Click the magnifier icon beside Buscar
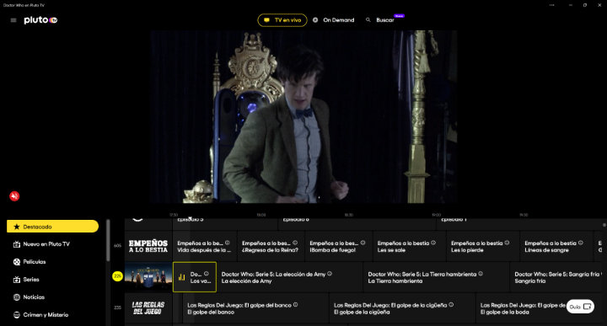607x326 pixels. pyautogui.click(x=368, y=19)
